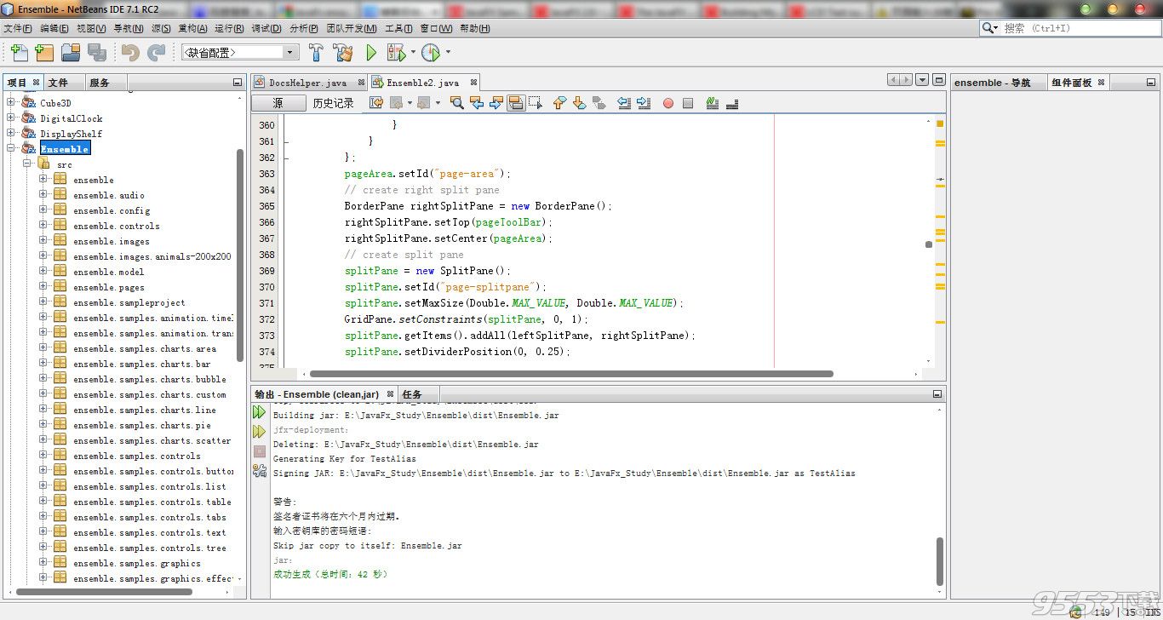
Task: Minimize the projects panel
Action: (x=238, y=83)
